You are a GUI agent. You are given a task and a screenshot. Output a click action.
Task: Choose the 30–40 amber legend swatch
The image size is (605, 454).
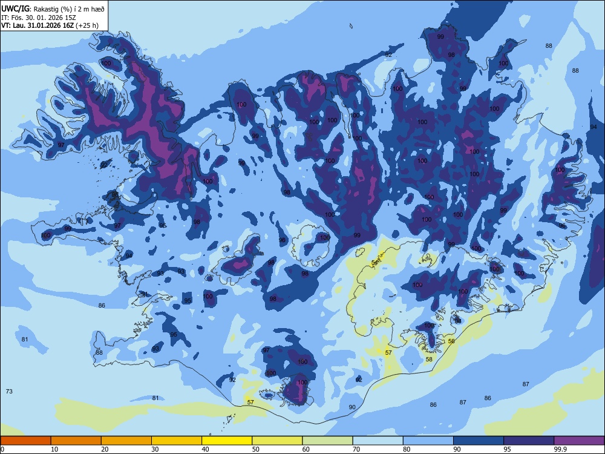coord(177,441)
